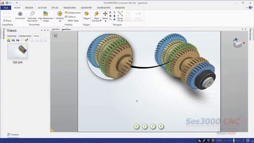Screen dimensions: 254x143
Task: Click the Select crosshair tool
Action: pyautogui.click(x=105, y=14)
